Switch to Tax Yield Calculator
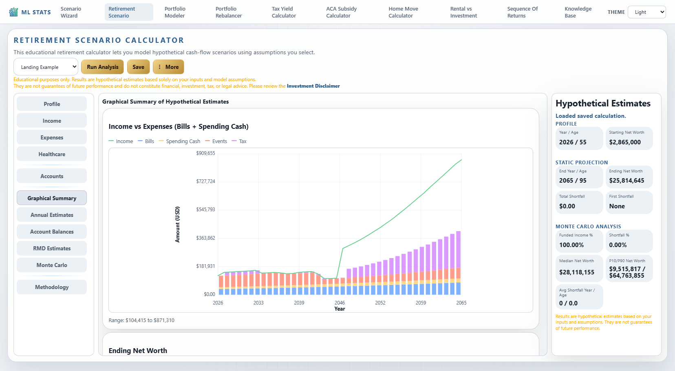 pos(284,12)
